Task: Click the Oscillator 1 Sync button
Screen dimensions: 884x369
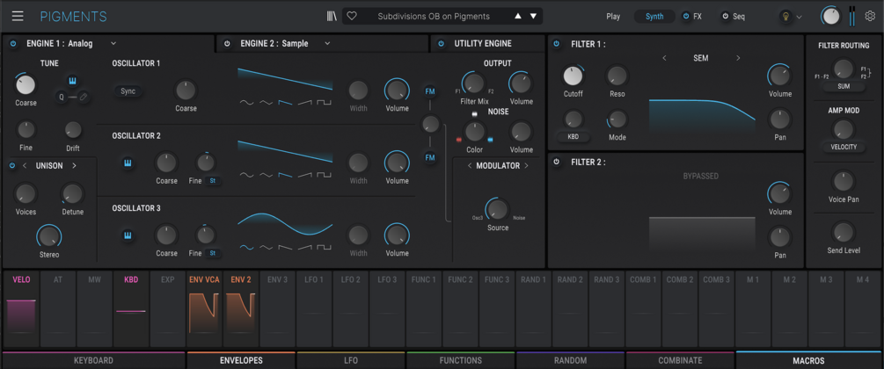Action: (128, 91)
